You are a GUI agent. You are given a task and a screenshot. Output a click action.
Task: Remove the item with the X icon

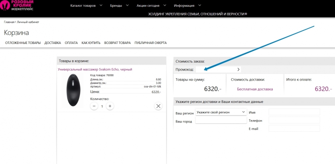[x=158, y=106]
